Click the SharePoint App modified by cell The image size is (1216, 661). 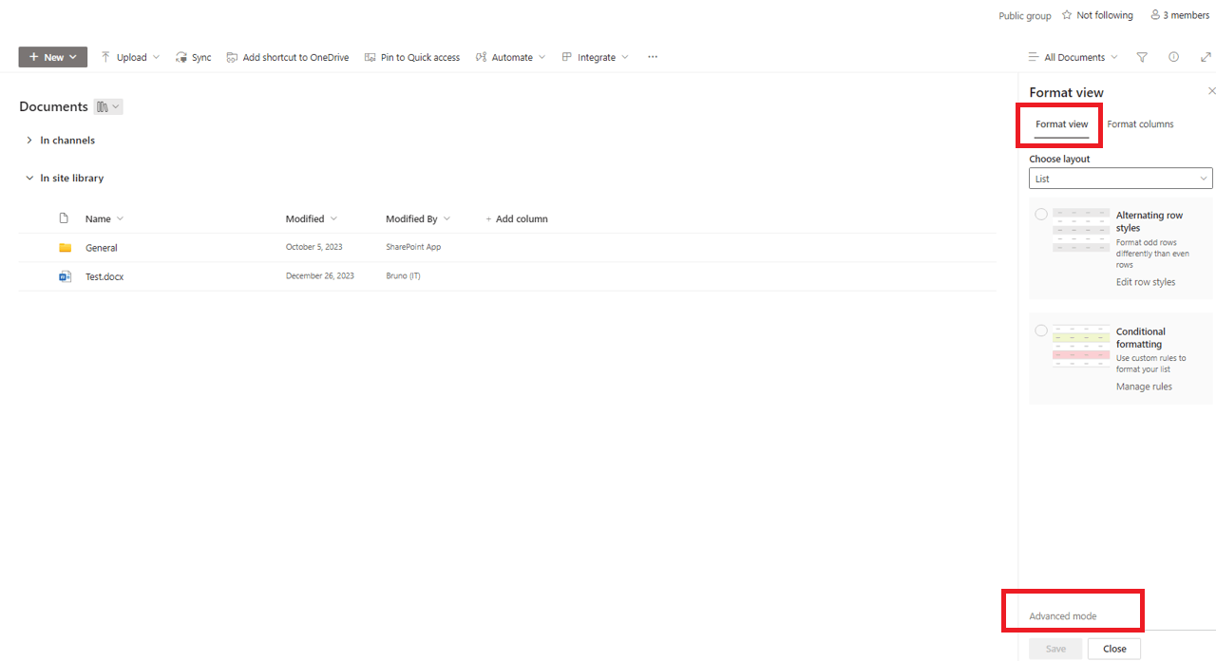point(413,247)
